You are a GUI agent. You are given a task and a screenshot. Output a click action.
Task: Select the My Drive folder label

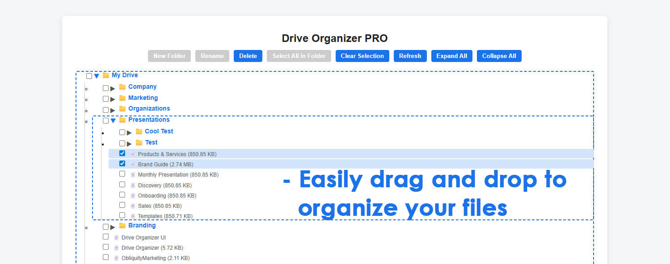125,75
